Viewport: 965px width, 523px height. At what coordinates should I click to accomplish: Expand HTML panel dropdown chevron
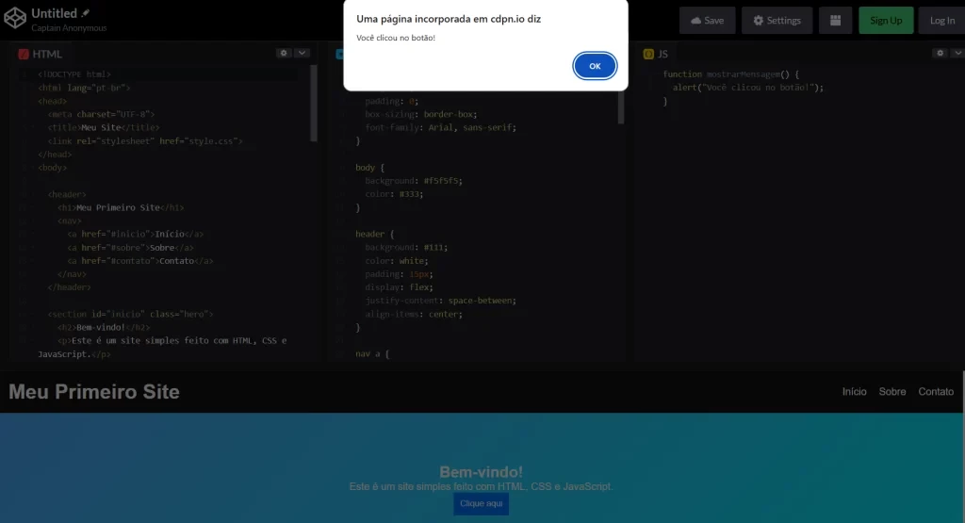tap(302, 53)
